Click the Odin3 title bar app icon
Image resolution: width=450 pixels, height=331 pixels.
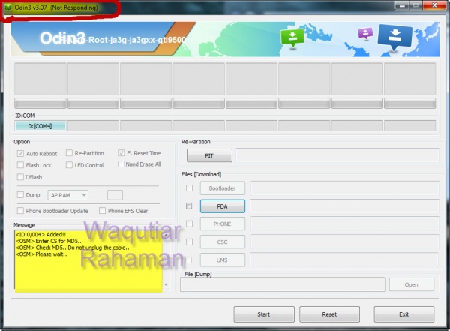[8, 8]
